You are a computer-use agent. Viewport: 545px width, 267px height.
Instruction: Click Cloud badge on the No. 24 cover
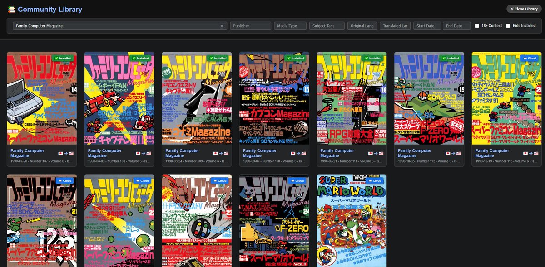click(x=298, y=180)
